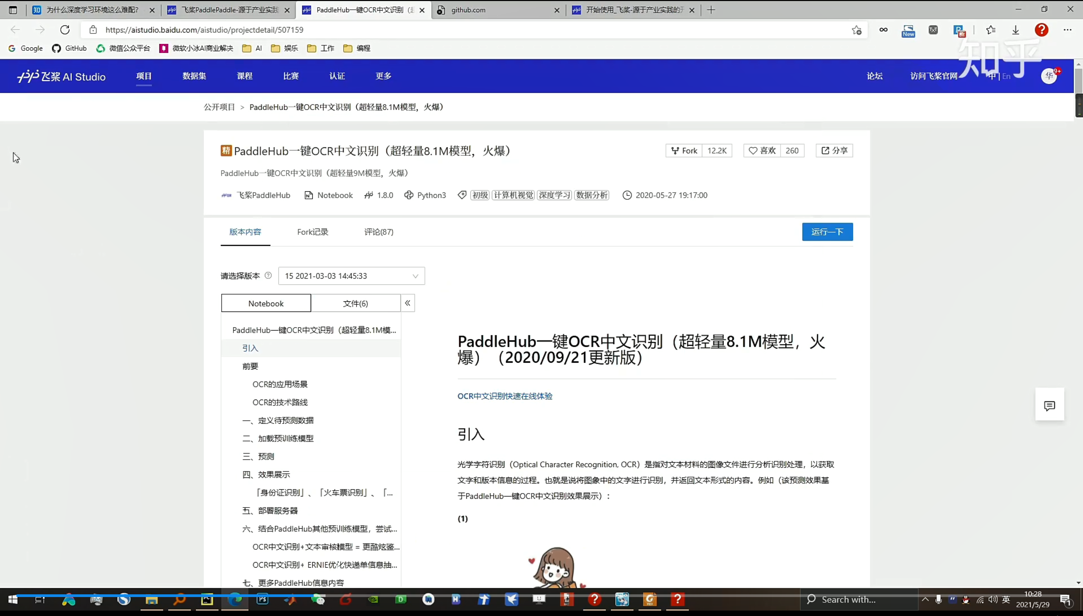Switch to the Fork记录 tab
The width and height of the screenshot is (1083, 616).
pos(312,232)
